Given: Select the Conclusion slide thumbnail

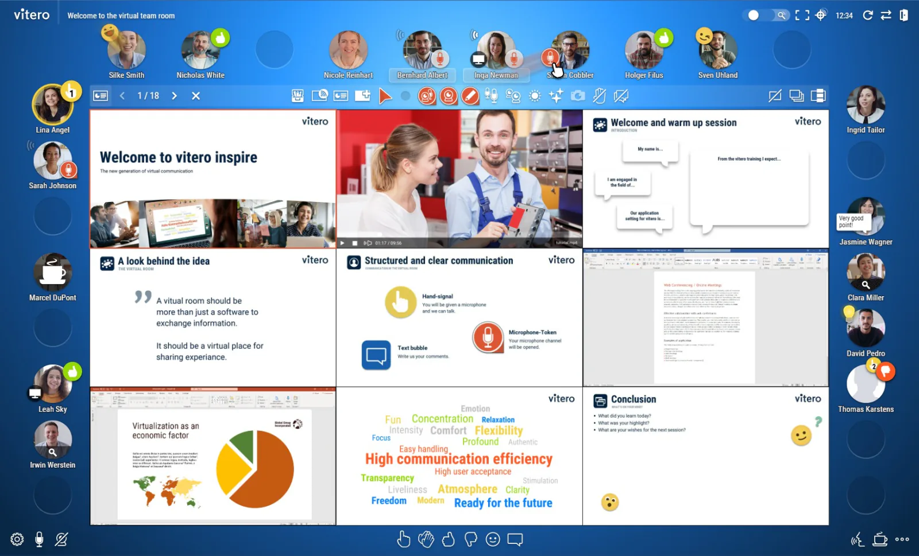Looking at the screenshot, I should (x=706, y=456).
